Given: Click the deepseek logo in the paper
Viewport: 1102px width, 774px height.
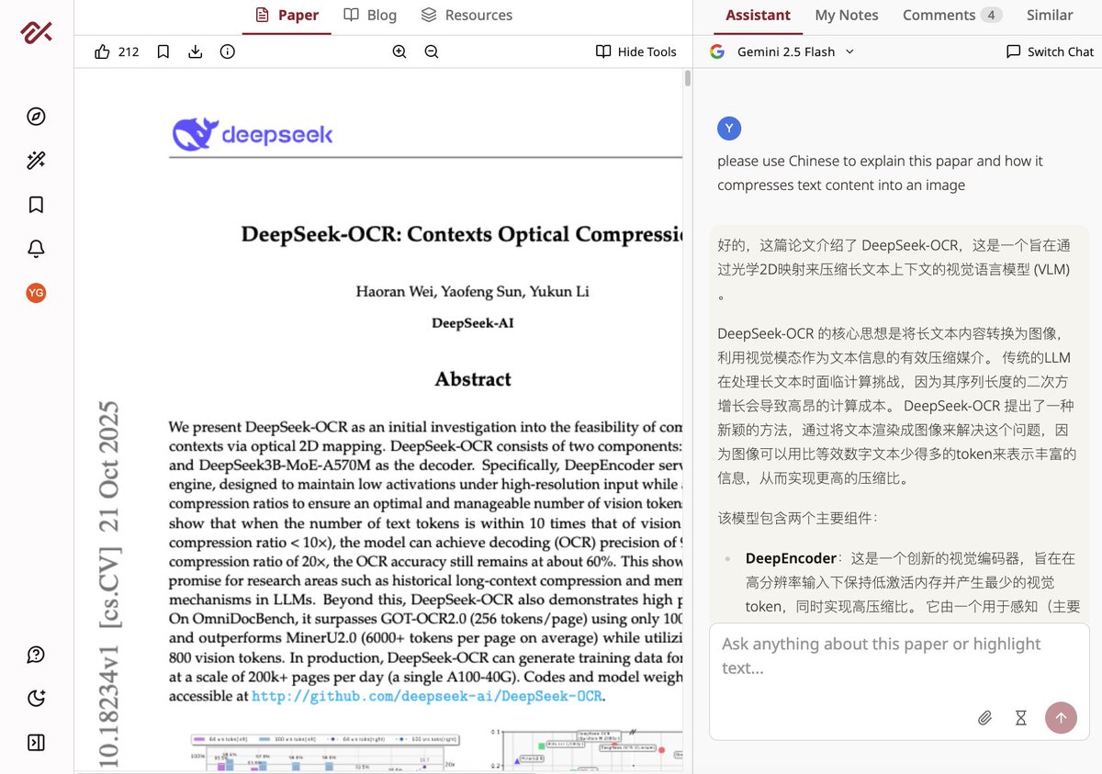Looking at the screenshot, I should point(253,135).
